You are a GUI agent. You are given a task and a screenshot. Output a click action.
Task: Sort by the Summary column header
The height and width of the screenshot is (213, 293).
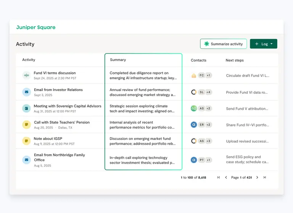tap(118, 60)
